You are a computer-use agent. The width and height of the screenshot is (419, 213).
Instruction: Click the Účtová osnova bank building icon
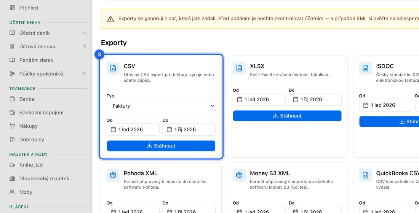point(12,46)
